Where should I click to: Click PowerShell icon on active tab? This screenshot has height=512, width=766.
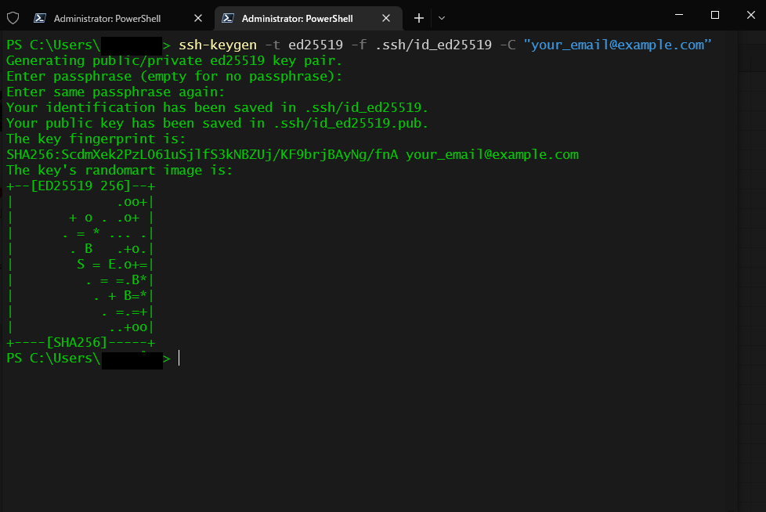[x=228, y=18]
